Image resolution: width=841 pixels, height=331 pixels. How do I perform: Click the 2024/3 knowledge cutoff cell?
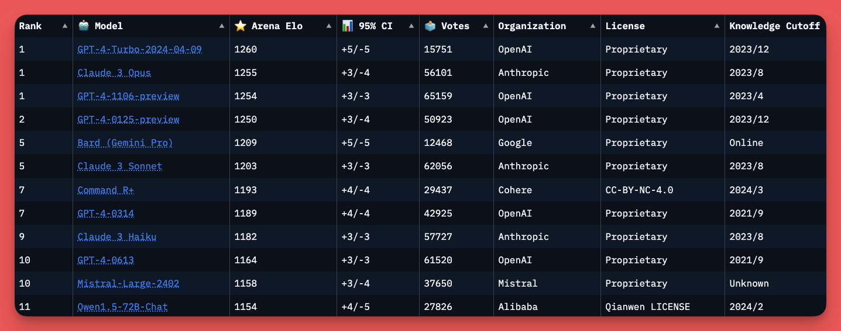point(746,190)
